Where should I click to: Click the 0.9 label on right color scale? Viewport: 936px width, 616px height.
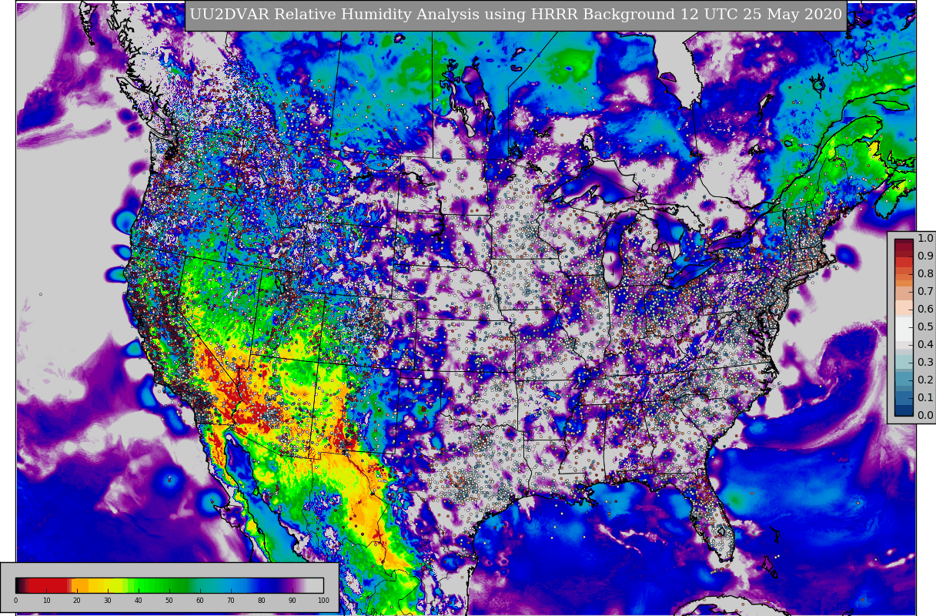click(925, 256)
